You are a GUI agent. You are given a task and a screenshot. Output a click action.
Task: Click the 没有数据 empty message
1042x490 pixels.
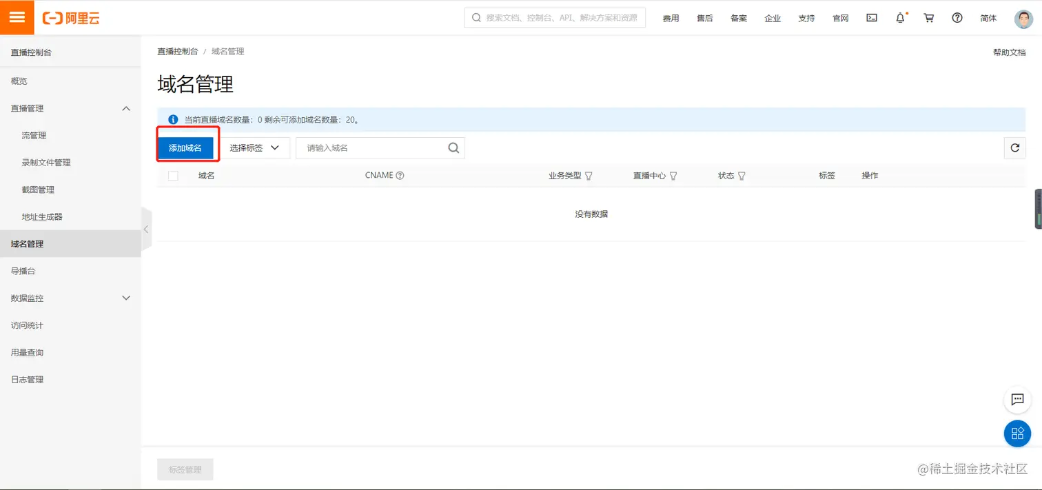click(x=591, y=214)
